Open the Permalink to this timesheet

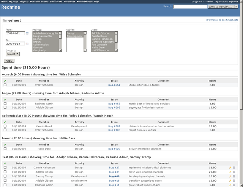[222, 20]
